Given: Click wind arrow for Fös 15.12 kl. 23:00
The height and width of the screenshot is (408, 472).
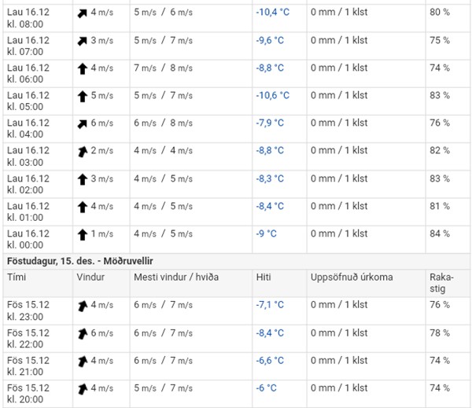Looking at the screenshot, I should [x=83, y=306].
